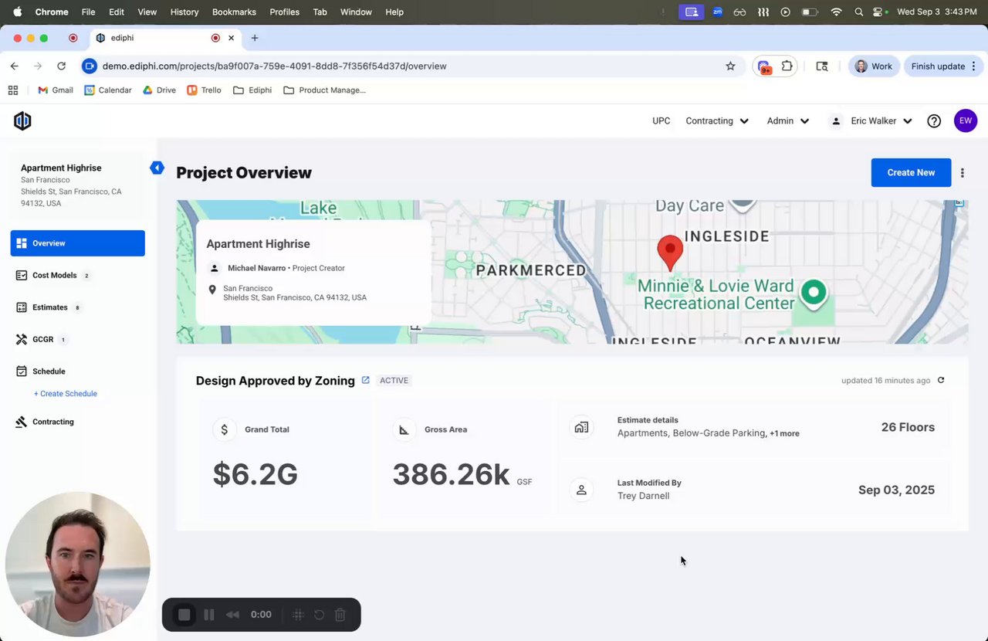988x641 pixels.
Task: Open the Bookmarks menu in macOS menu bar
Action: point(234,12)
